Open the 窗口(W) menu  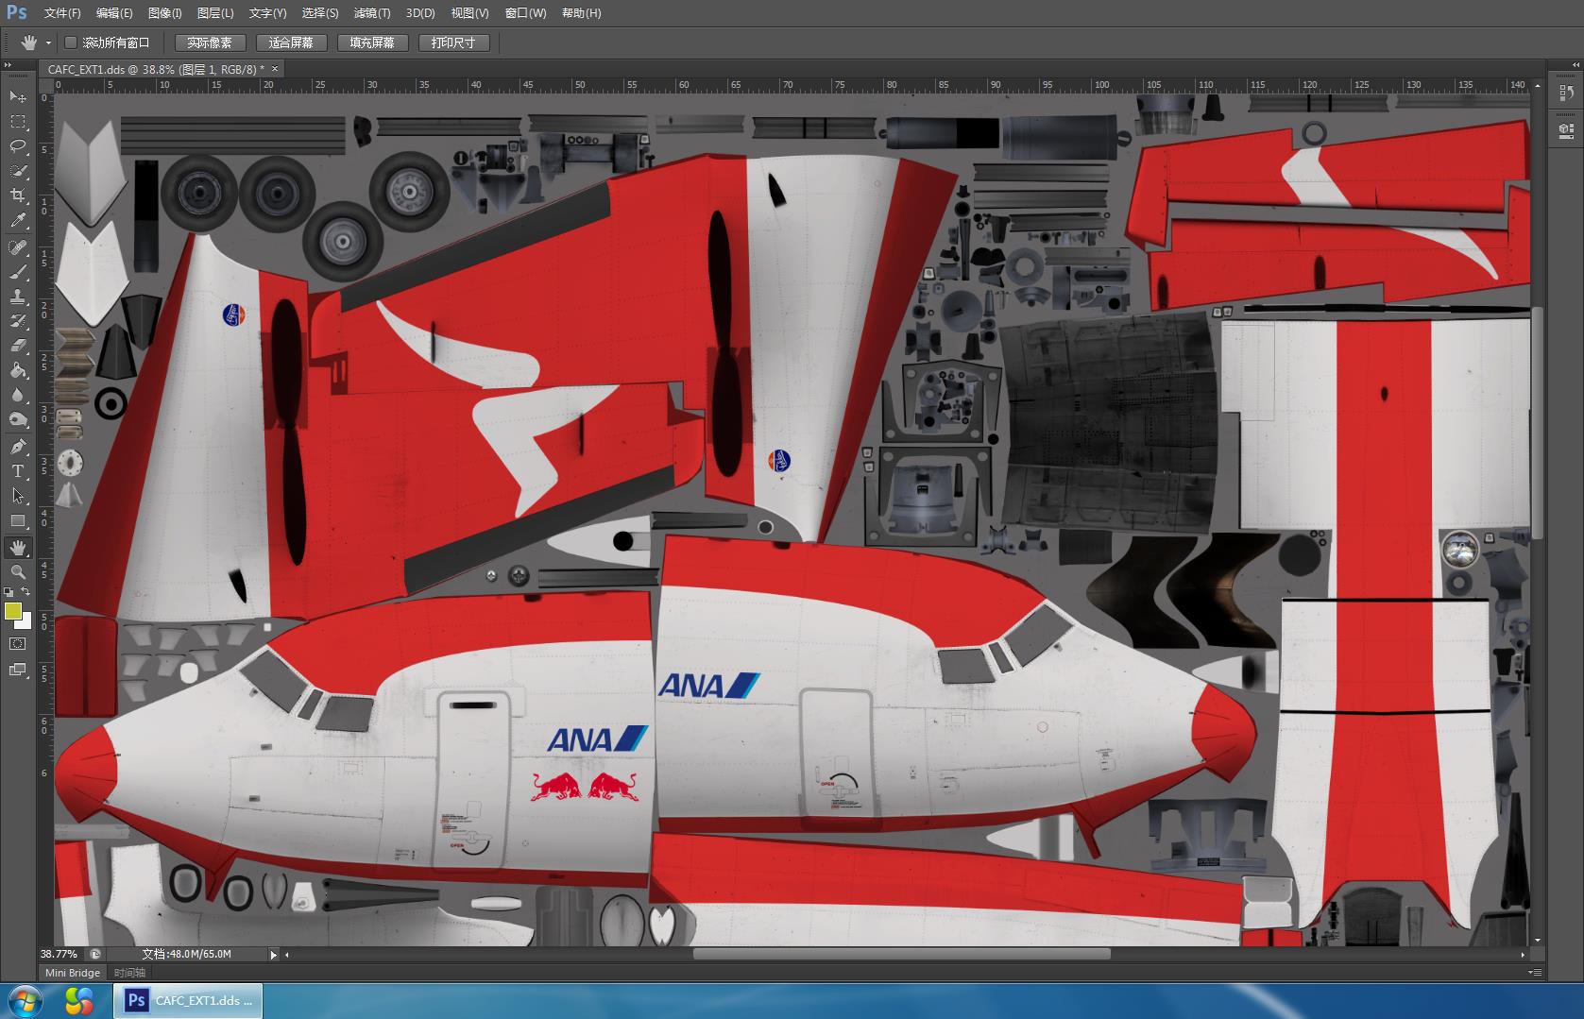525,13
